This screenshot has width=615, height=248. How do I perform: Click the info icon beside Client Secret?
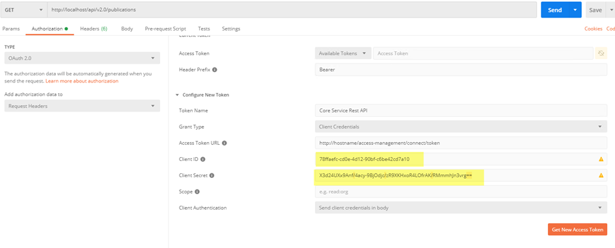pos(212,176)
